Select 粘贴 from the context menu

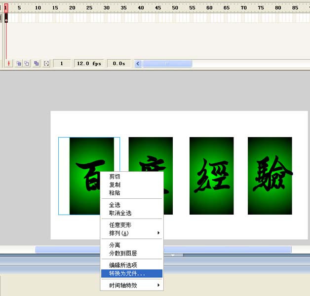115,193
